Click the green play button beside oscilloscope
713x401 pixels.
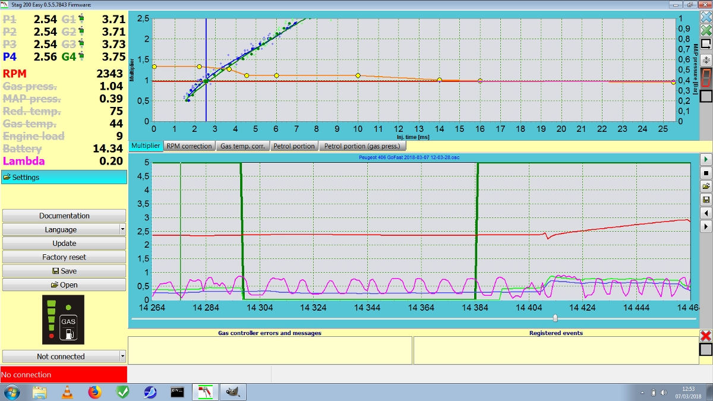pos(706,160)
